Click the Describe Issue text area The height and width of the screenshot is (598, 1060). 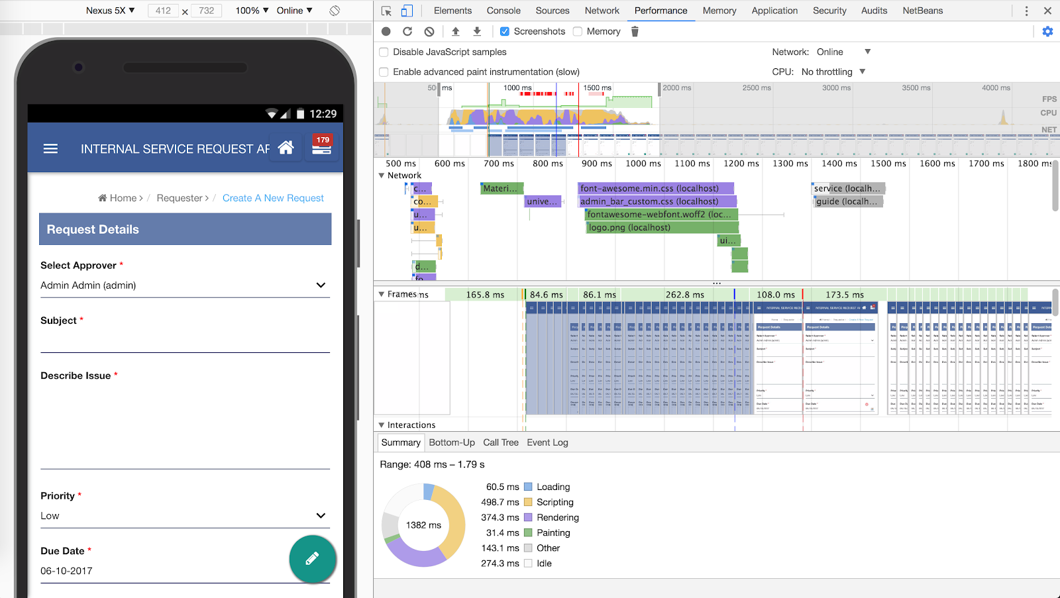coord(185,427)
